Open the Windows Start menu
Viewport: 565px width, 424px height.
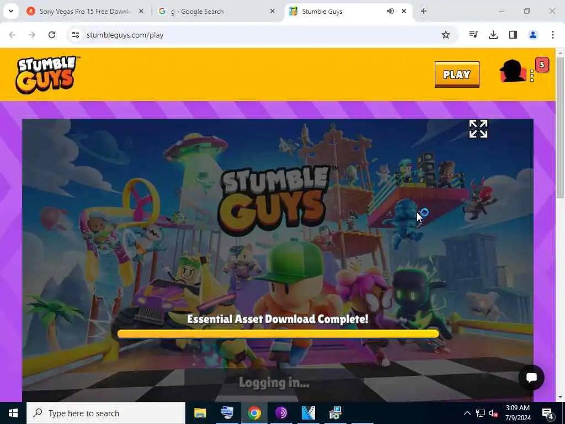13,413
